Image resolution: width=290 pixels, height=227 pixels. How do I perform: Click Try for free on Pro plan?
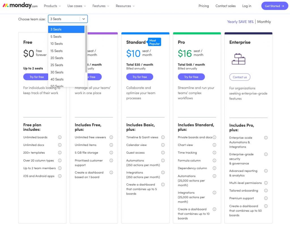click(x=191, y=77)
